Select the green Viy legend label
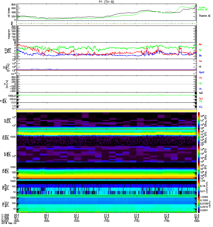The image size is (213, 227). (x=200, y=83)
